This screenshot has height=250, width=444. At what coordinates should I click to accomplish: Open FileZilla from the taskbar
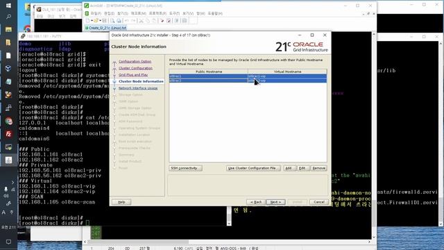(8, 134)
